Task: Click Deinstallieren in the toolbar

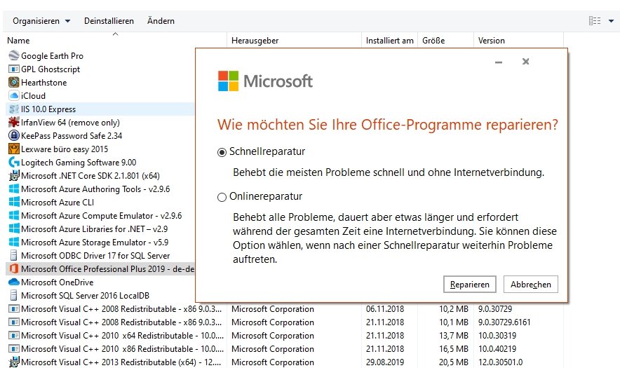Action: click(109, 21)
